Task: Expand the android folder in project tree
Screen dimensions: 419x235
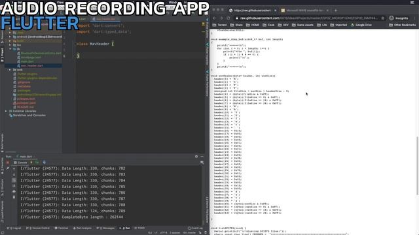Action: pyautogui.click(x=10, y=37)
